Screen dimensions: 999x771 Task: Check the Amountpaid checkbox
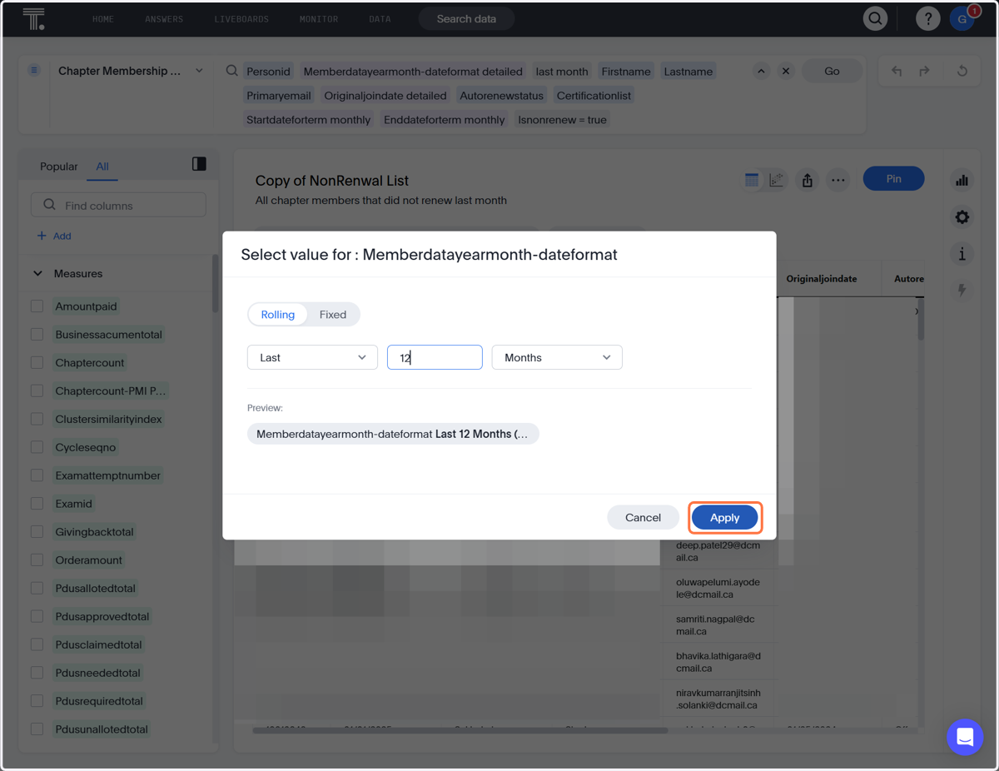(x=37, y=306)
